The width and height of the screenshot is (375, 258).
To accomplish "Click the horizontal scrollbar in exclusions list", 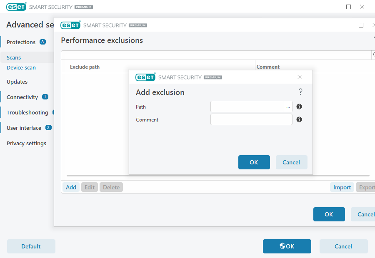I will click(x=218, y=176).
